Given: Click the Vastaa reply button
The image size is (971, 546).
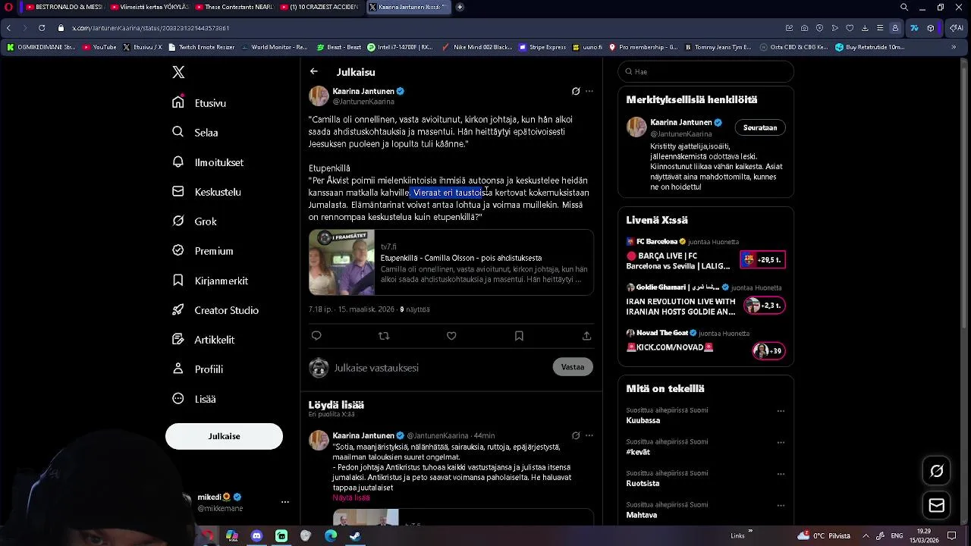Looking at the screenshot, I should [573, 367].
